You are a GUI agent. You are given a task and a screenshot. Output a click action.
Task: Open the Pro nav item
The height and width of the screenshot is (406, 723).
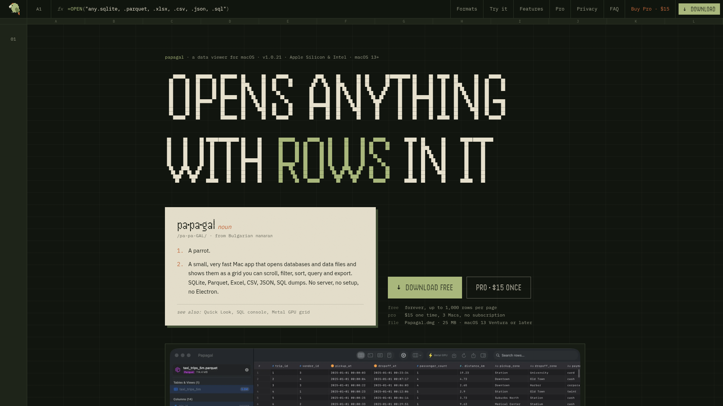click(560, 9)
